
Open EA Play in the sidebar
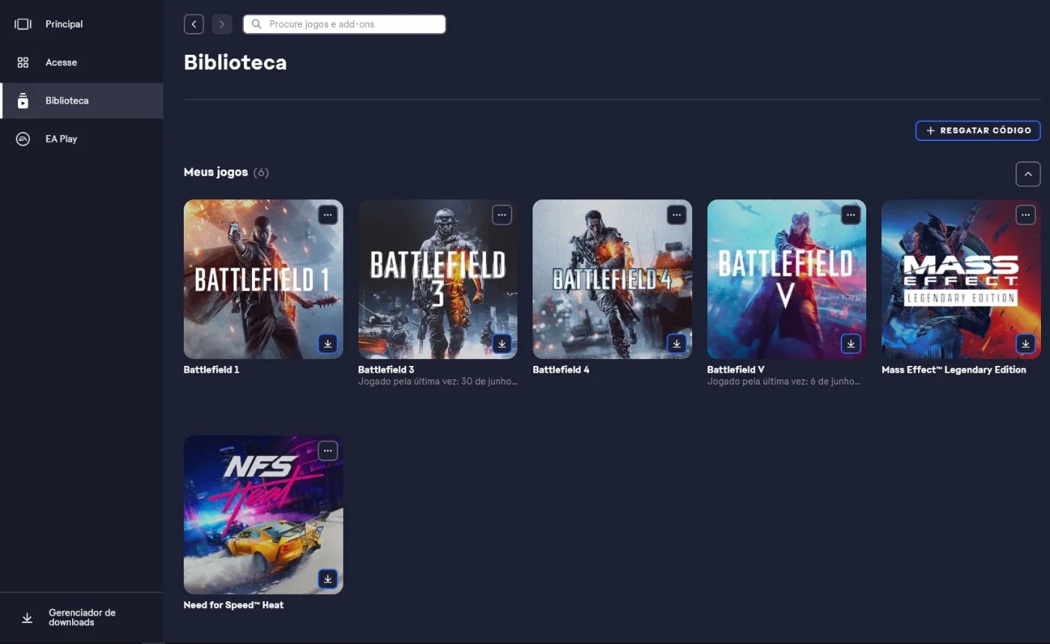click(82, 139)
